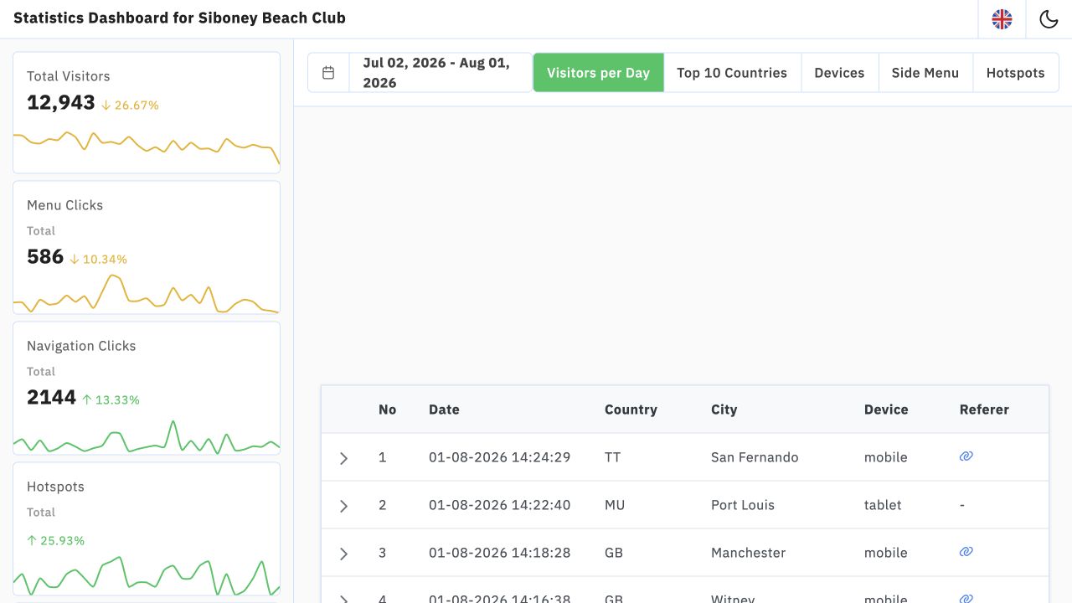Switch to the Side Menu tab
The width and height of the screenshot is (1072, 603).
pos(925,73)
